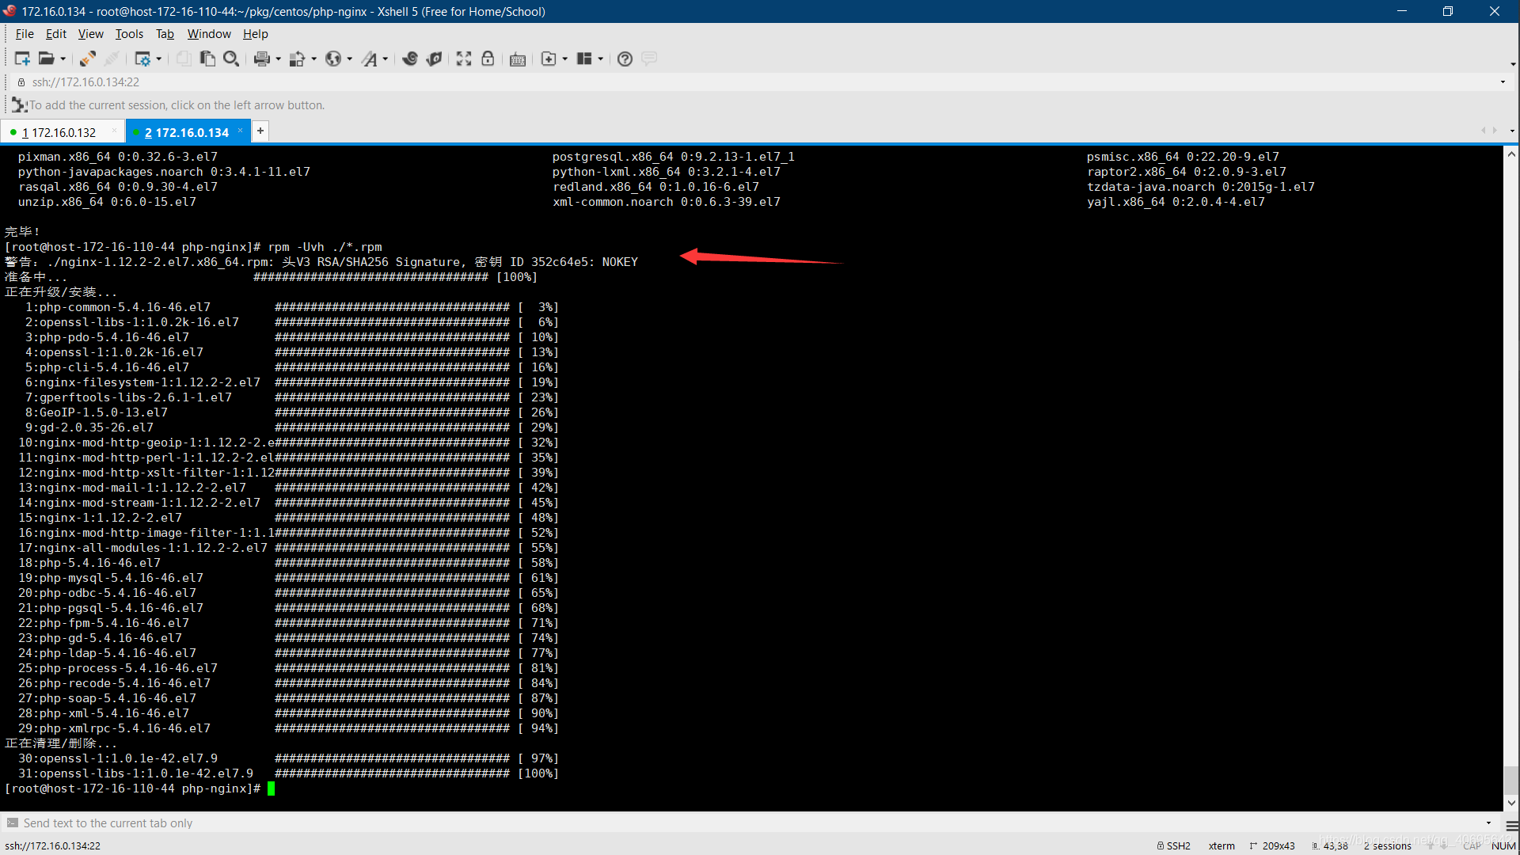Click the Xftp green leaf icon
1520x855 pixels.
point(434,59)
